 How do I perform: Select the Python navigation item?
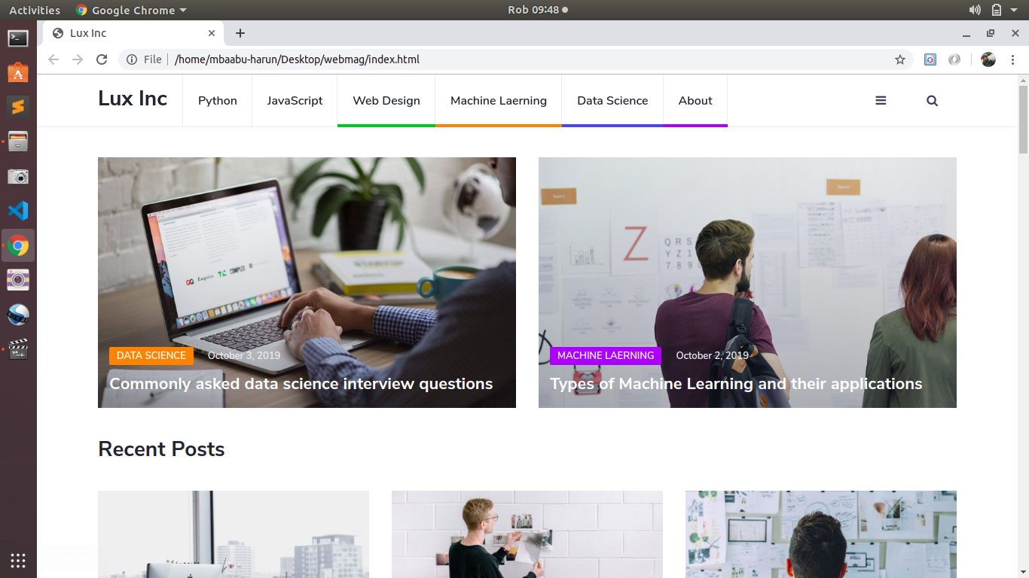pyautogui.click(x=217, y=101)
